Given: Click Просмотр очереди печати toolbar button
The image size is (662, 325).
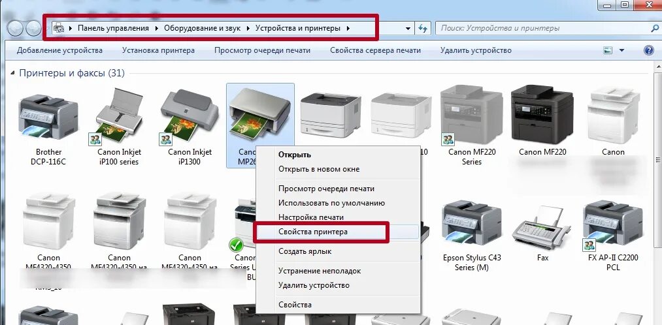Looking at the screenshot, I should click(262, 51).
